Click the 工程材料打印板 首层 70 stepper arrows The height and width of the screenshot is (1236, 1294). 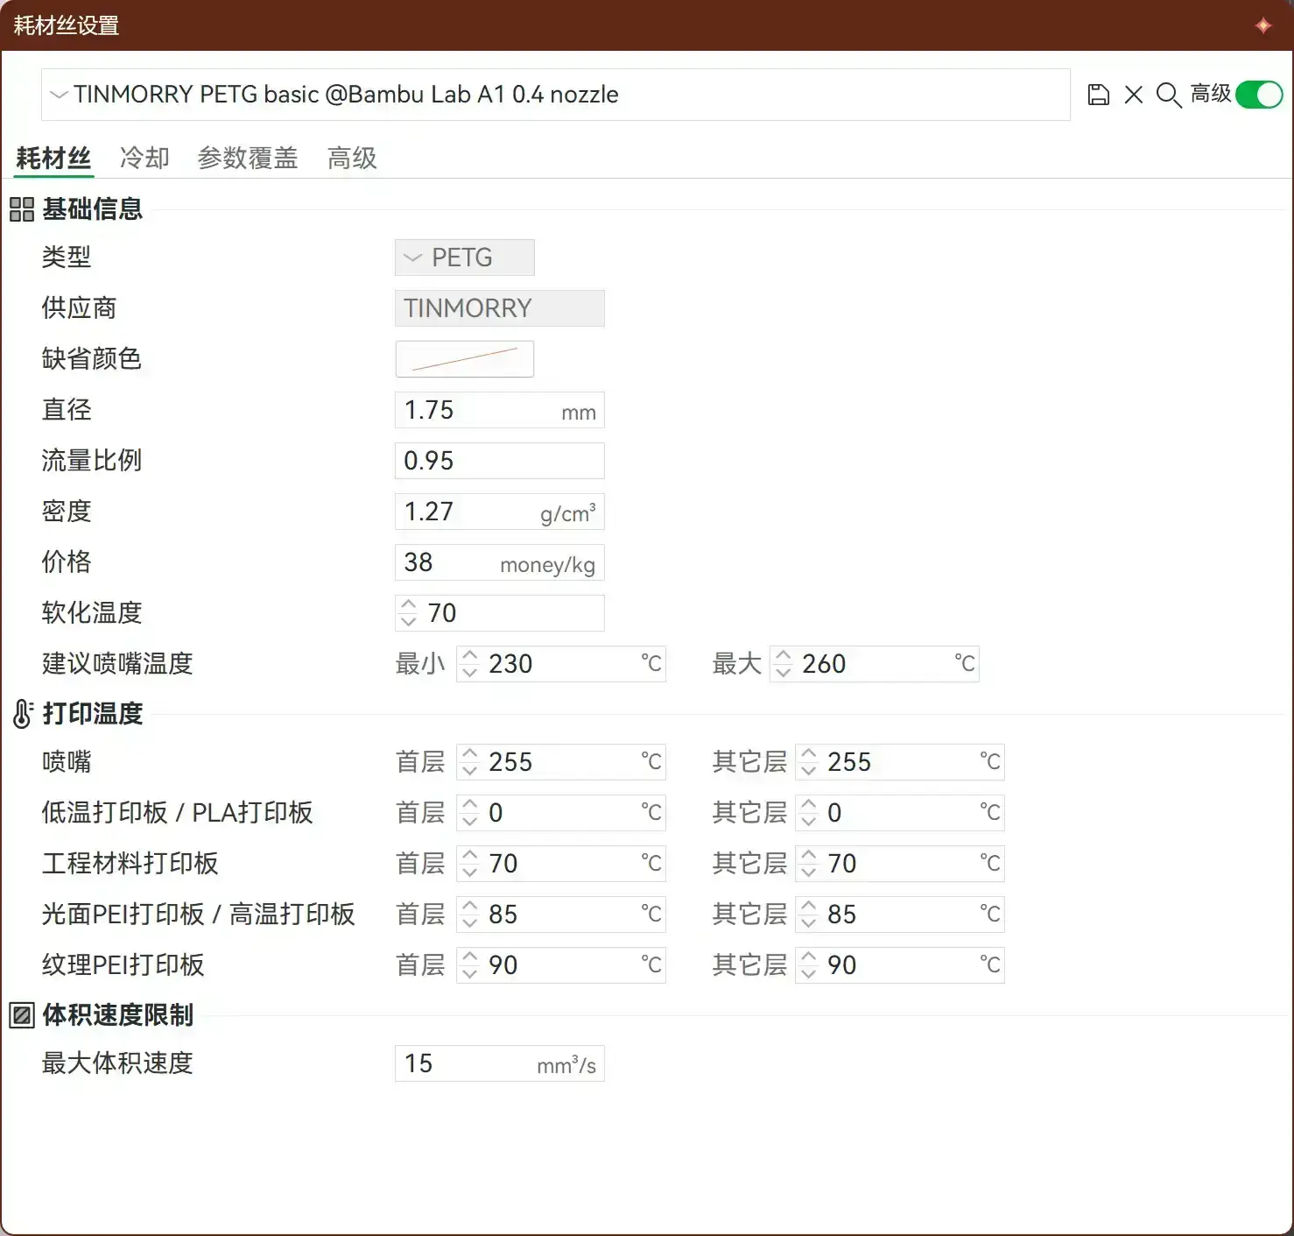point(470,864)
